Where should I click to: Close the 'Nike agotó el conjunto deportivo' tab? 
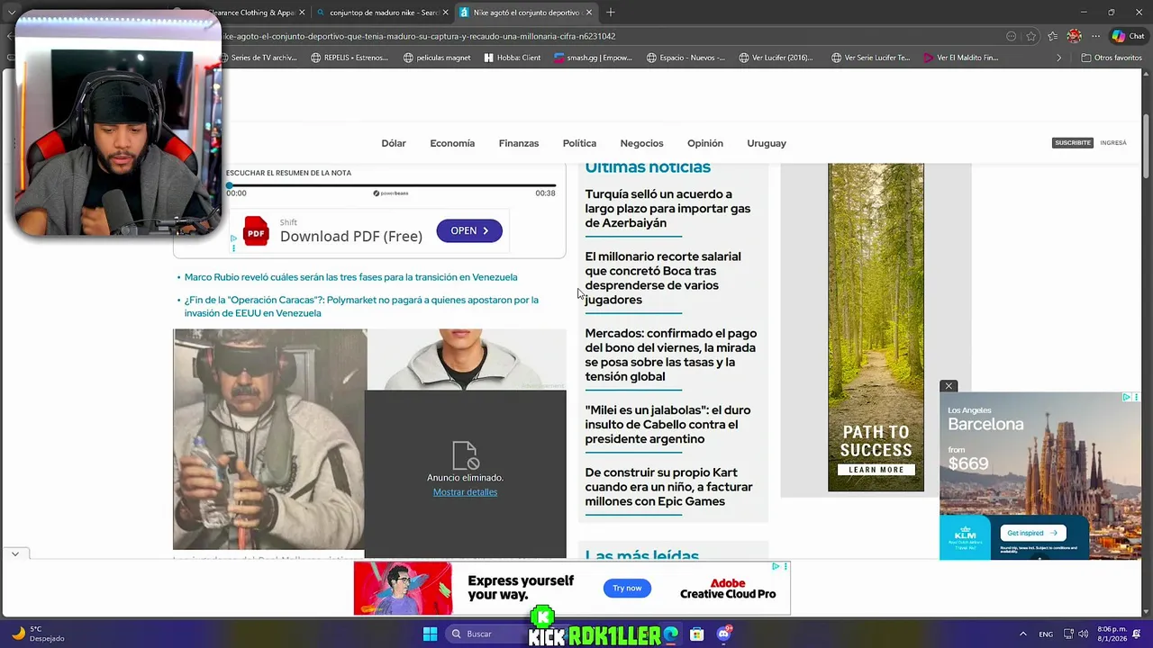click(x=589, y=13)
